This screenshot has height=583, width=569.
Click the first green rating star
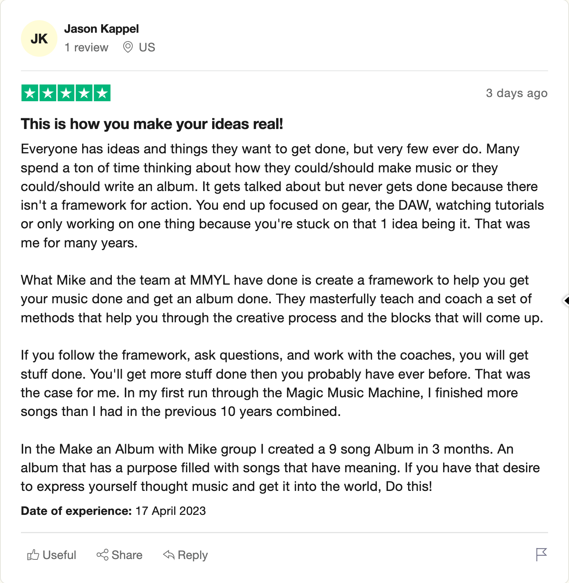pos(30,93)
